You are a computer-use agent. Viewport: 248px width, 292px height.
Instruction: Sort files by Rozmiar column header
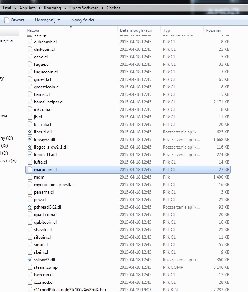point(213,30)
